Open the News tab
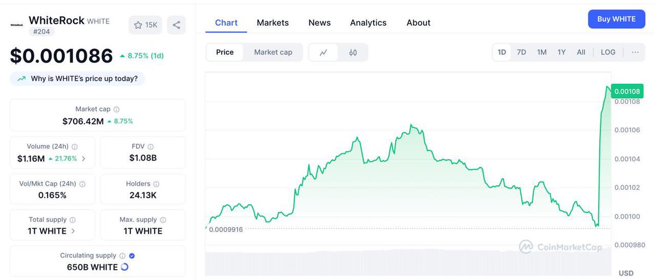 319,23
